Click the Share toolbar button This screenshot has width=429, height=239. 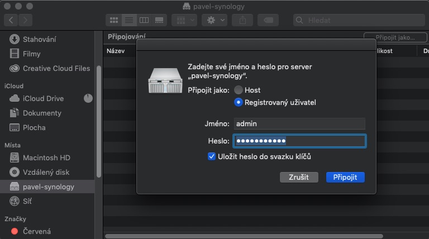pos(242,20)
